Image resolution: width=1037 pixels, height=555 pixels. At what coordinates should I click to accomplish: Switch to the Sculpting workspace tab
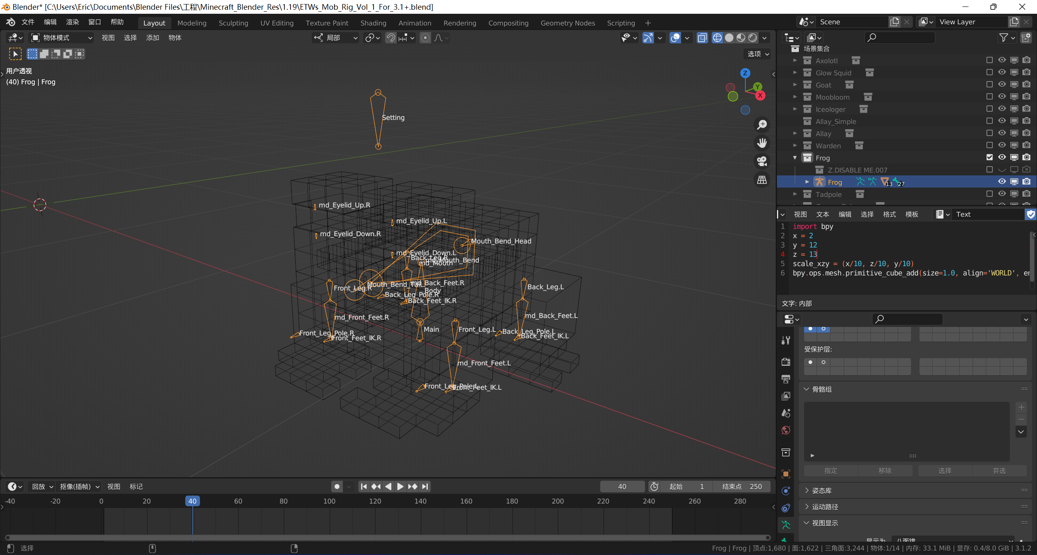(233, 23)
